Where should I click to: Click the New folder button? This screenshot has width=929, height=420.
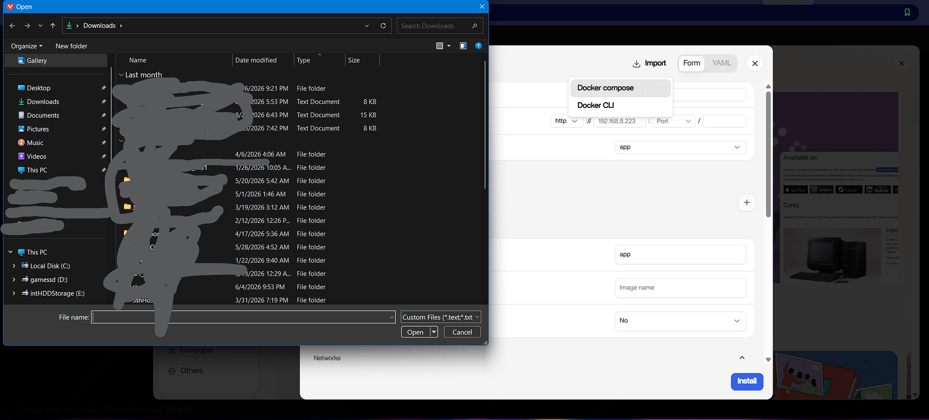(71, 46)
